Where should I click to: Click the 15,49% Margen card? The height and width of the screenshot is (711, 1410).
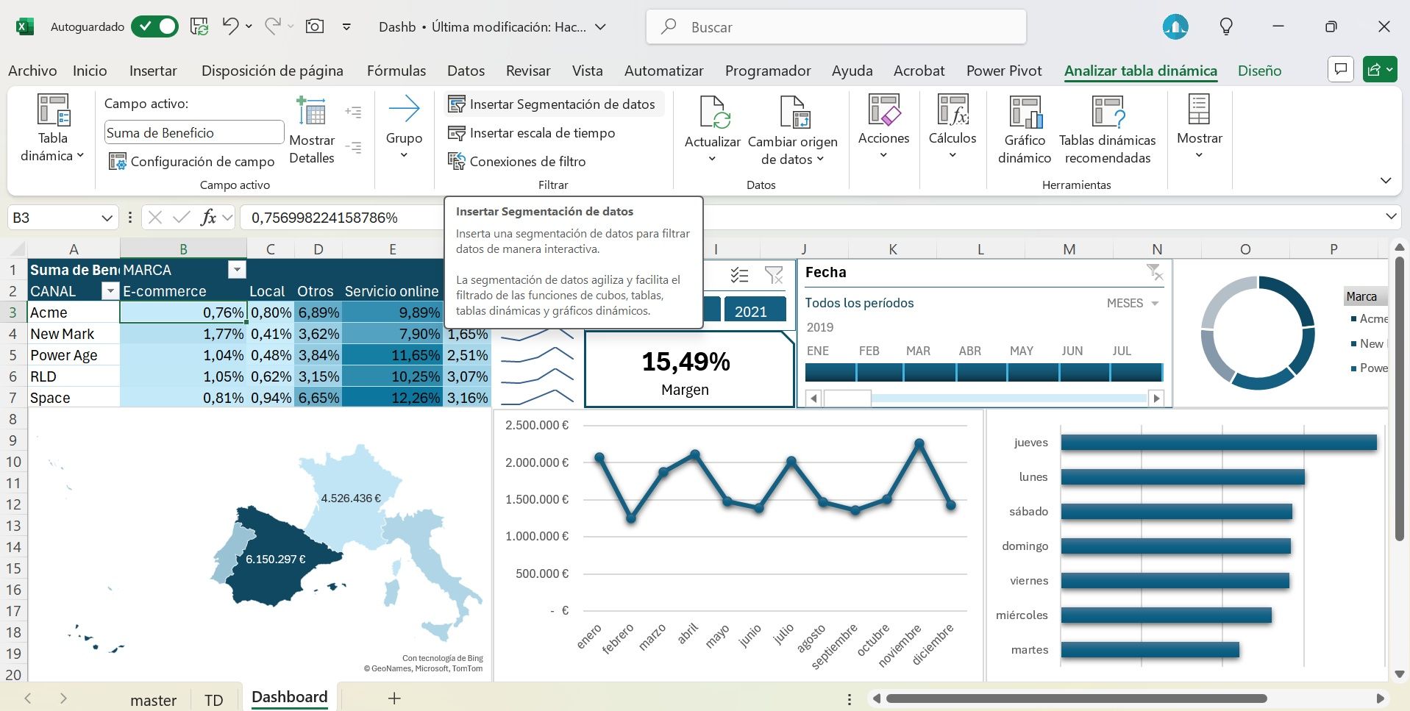click(689, 369)
